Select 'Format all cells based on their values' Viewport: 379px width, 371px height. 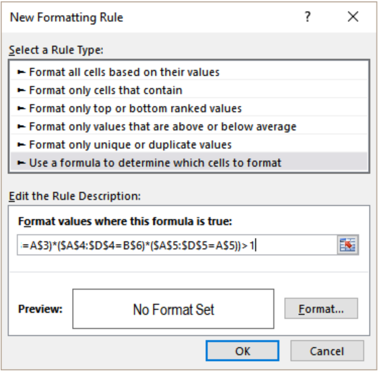(188, 72)
